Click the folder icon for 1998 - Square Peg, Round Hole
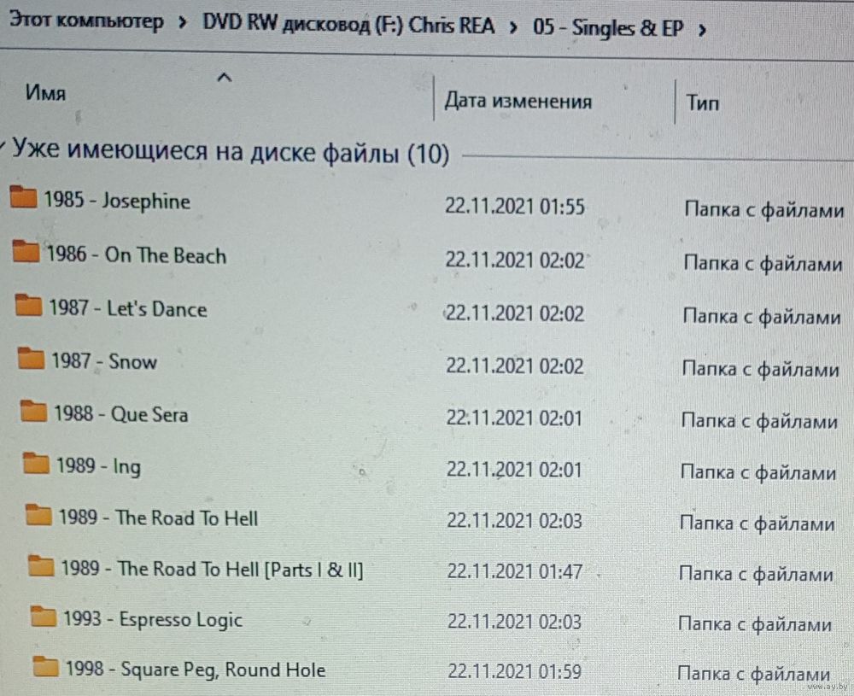This screenshot has height=696, width=854. (45, 666)
